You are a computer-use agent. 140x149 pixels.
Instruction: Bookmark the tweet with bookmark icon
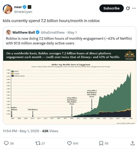pos(101,143)
